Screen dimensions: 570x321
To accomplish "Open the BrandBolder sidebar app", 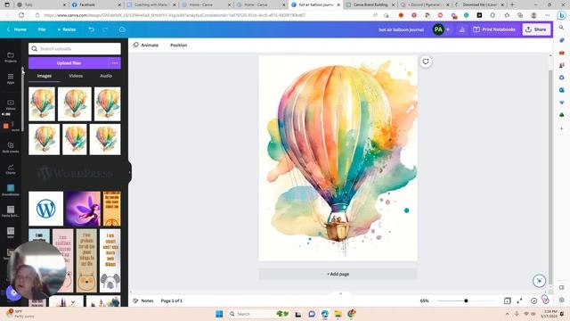I will [x=11, y=190].
